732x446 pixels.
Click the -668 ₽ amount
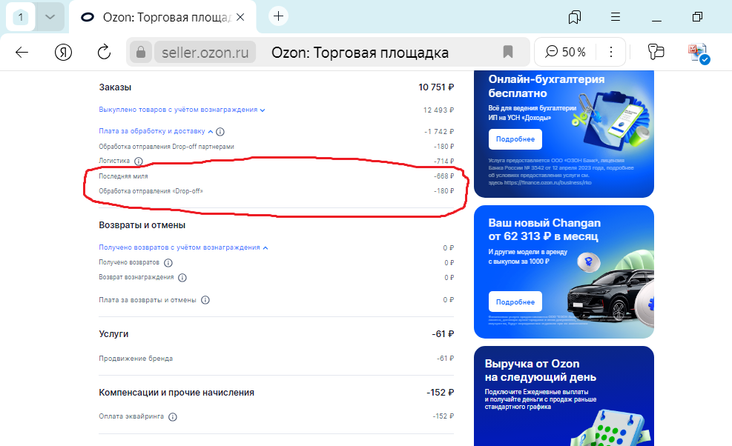pos(444,176)
